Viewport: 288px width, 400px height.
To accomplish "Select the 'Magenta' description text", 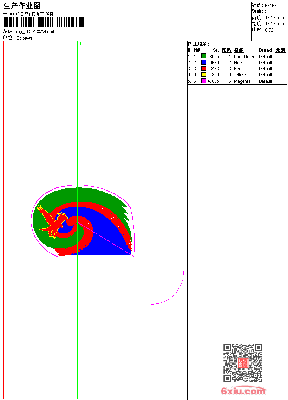I will click(242, 81).
